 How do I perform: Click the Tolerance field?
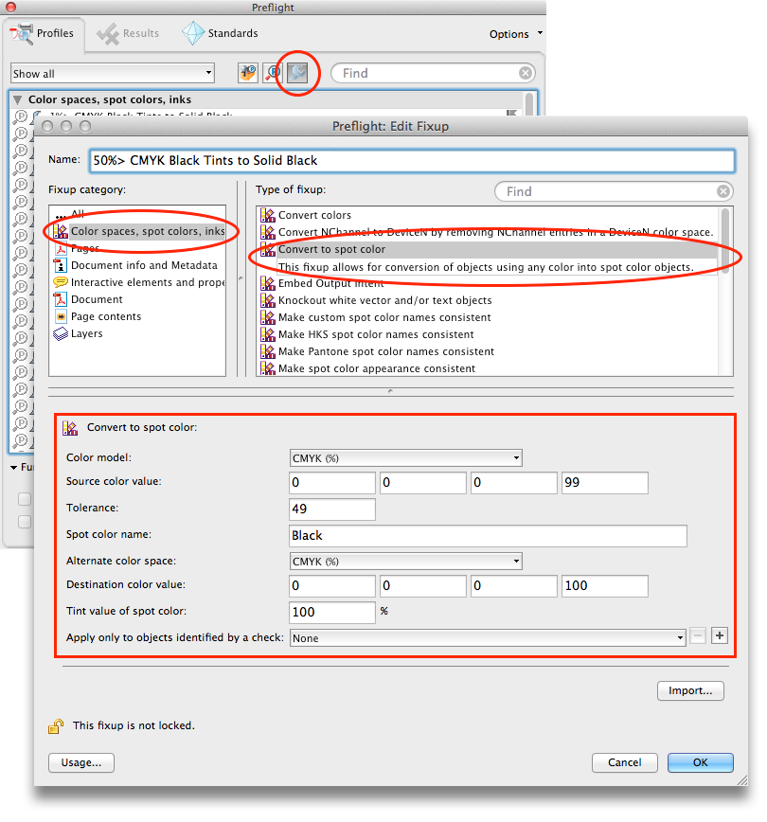click(332, 509)
